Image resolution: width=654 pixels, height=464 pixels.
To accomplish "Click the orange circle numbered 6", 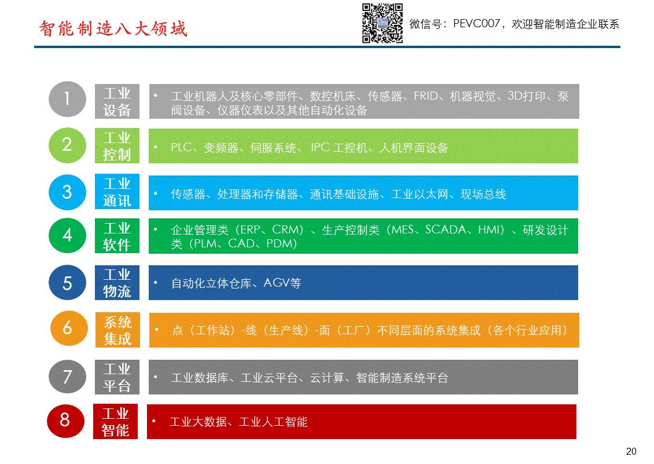I will pyautogui.click(x=68, y=328).
